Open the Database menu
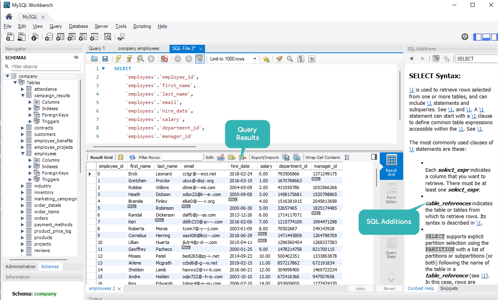Viewport: 498px width, 300px height. [x=78, y=26]
